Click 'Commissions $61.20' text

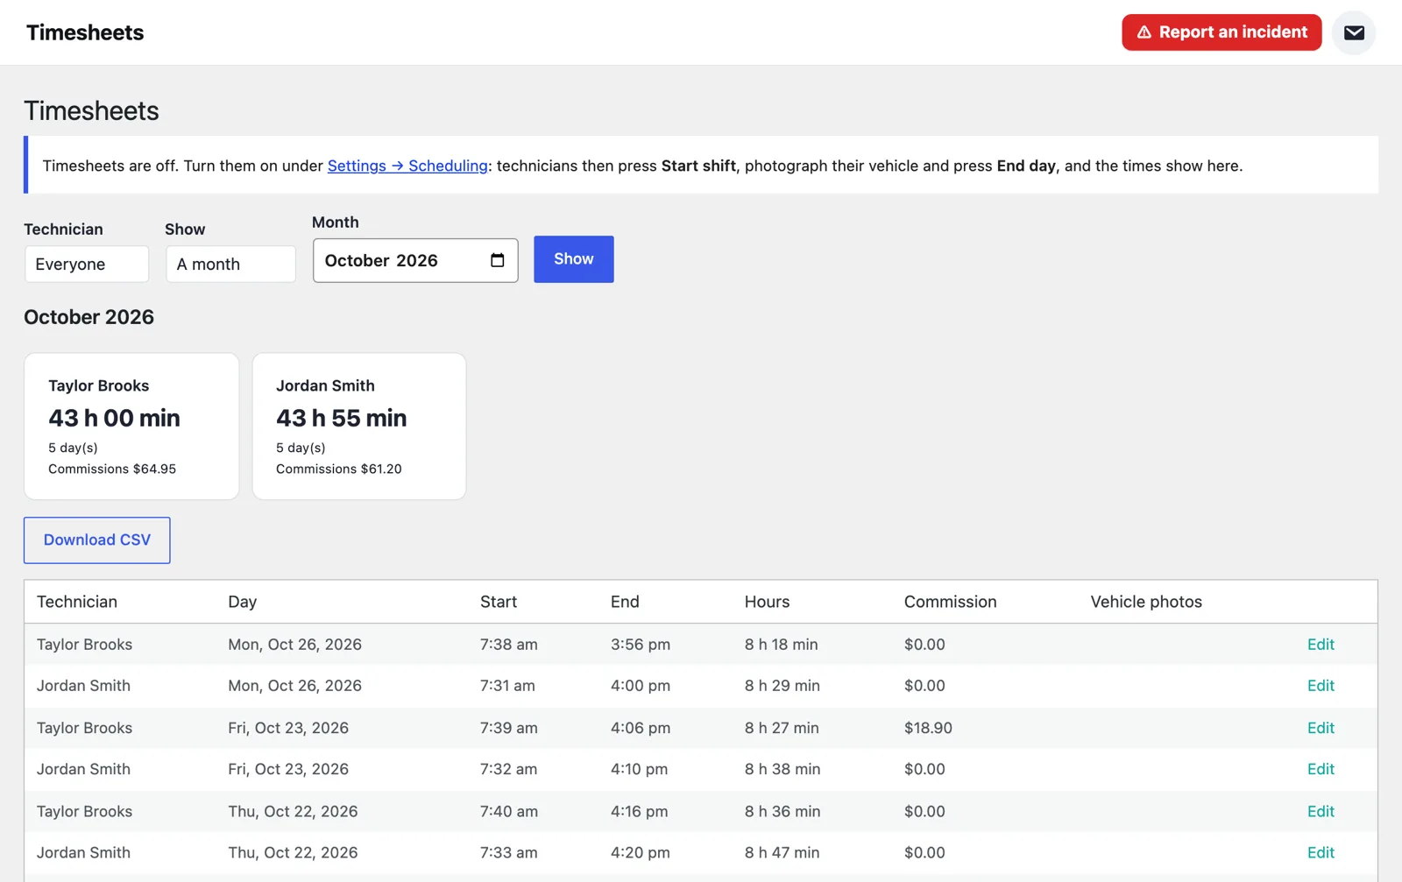tap(339, 469)
